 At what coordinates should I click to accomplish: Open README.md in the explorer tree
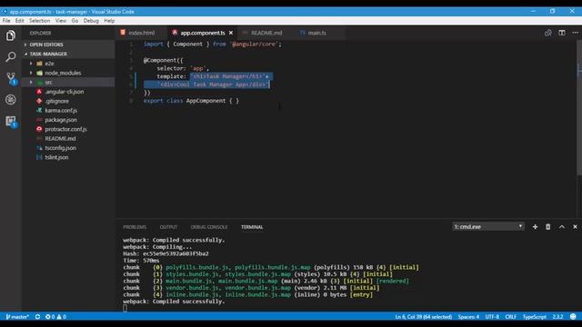[60, 138]
